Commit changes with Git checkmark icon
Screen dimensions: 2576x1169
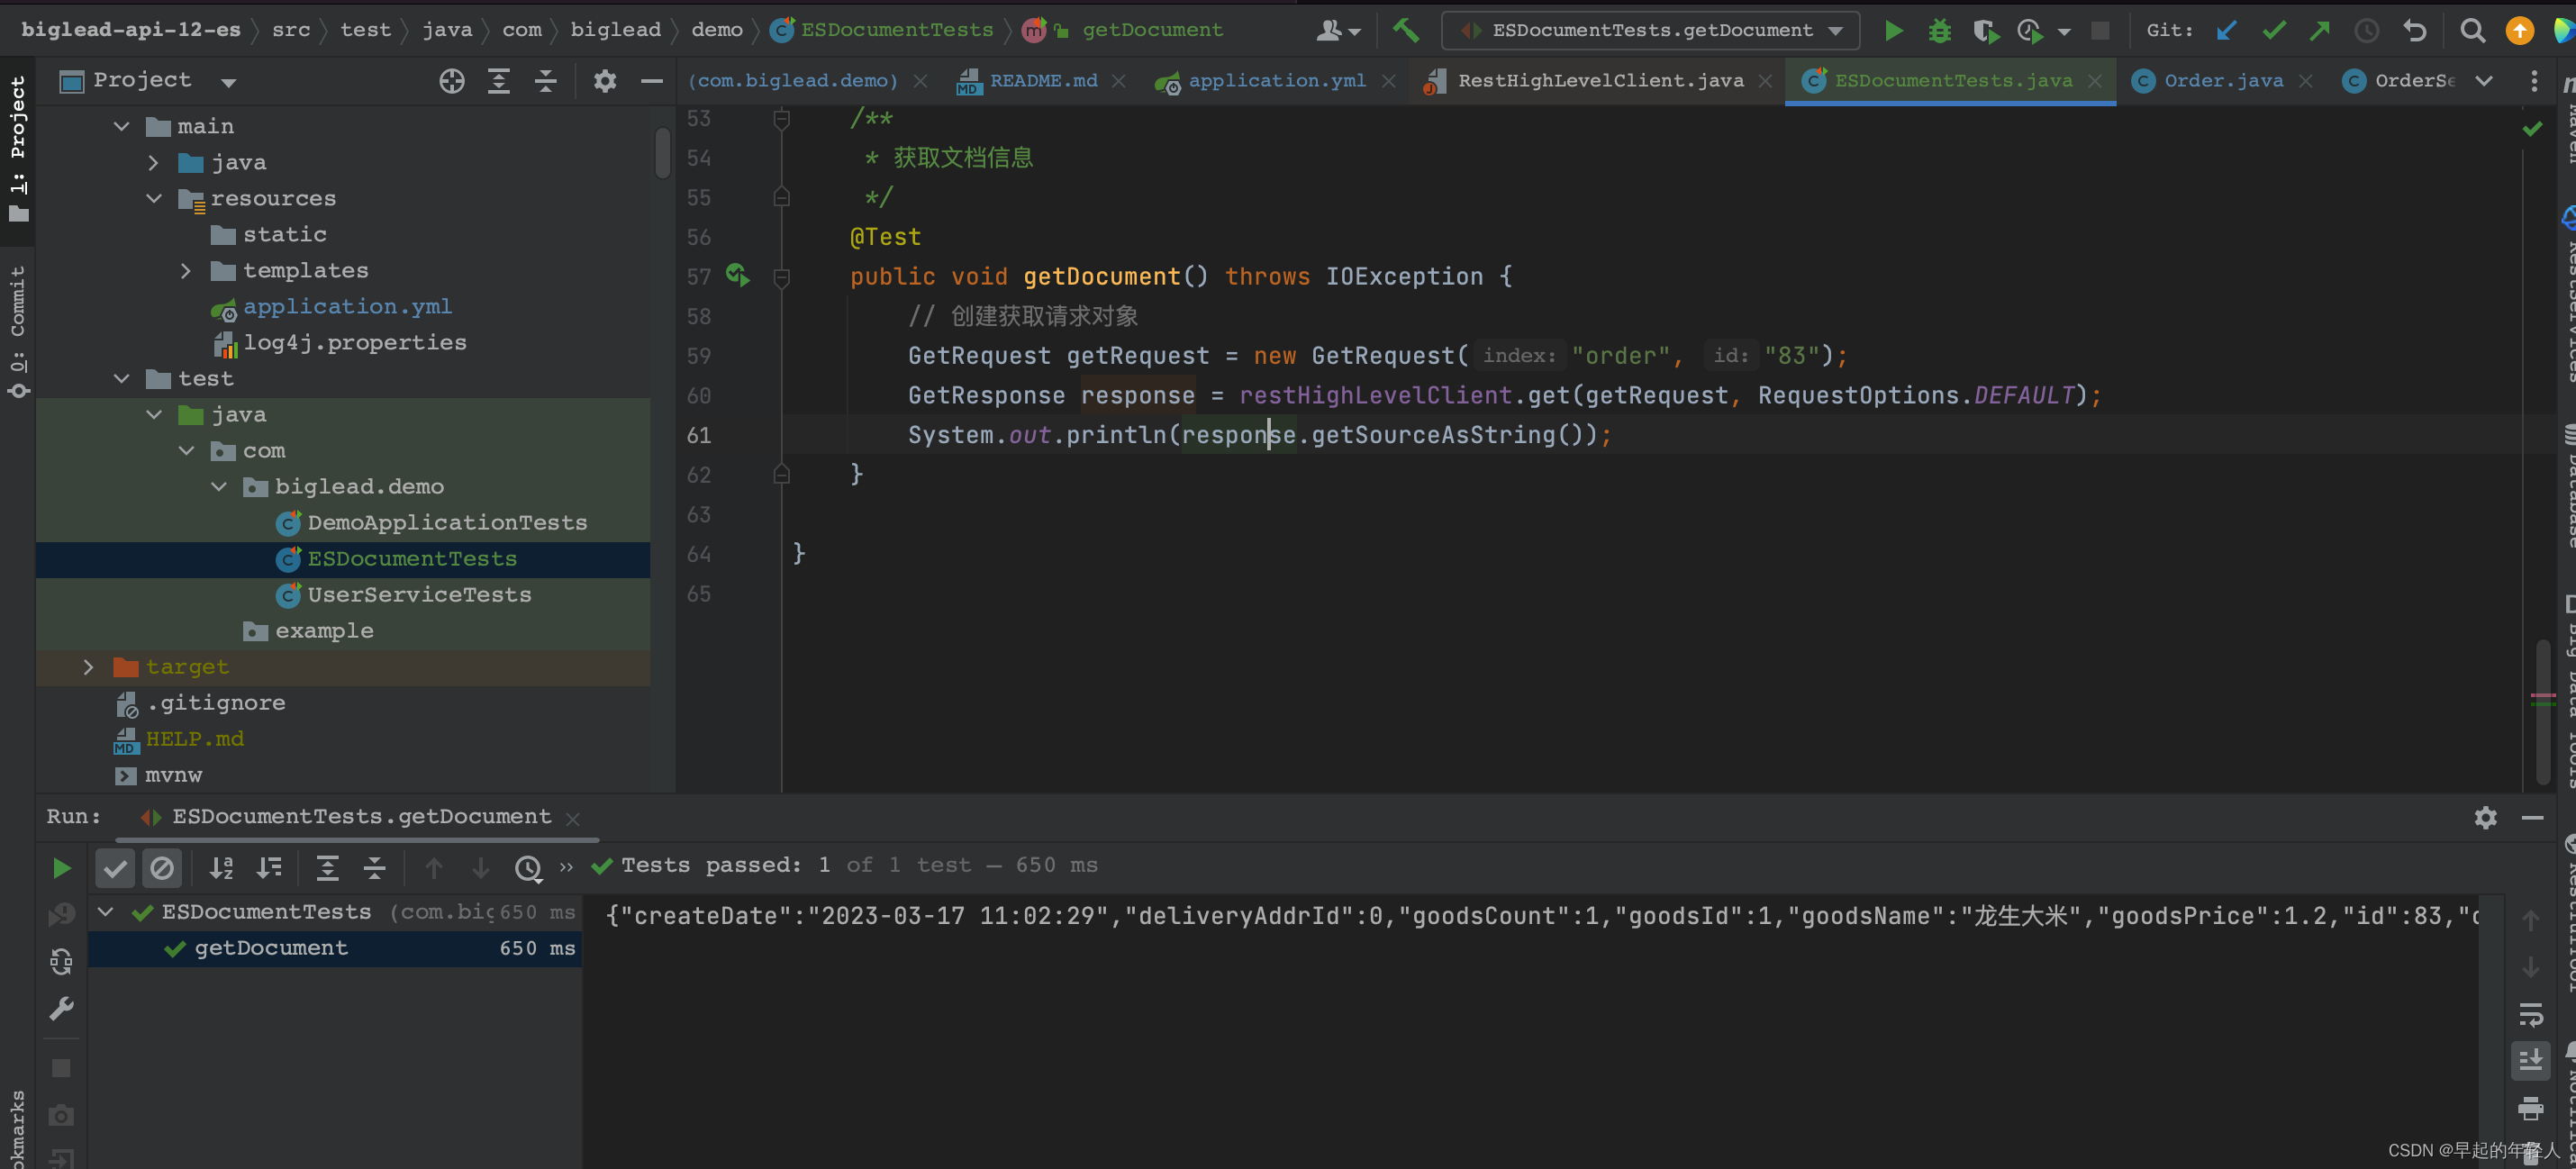(x=2273, y=31)
